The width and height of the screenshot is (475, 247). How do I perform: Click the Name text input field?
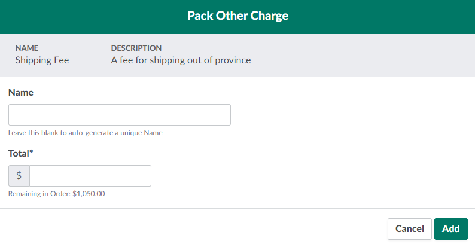tap(120, 115)
